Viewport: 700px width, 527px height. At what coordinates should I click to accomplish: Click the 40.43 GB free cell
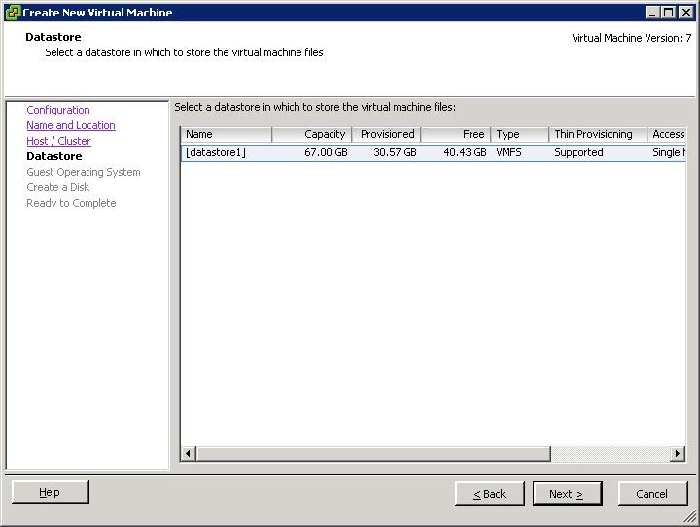click(x=465, y=152)
